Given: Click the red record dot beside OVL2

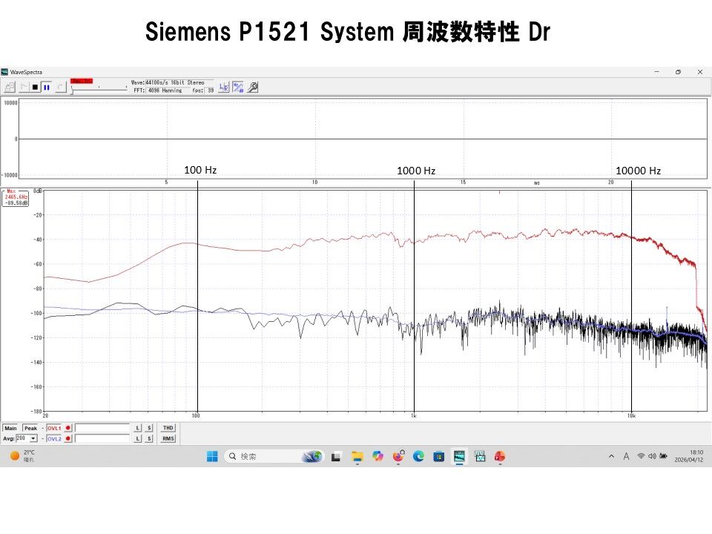Looking at the screenshot, I should coord(68,438).
